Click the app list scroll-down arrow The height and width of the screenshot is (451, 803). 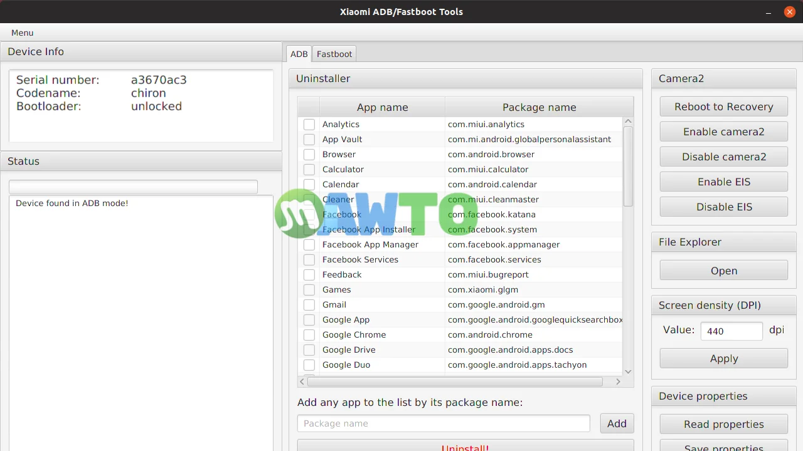(x=628, y=371)
